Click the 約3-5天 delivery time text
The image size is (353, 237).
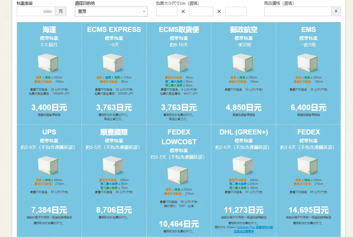[x=113, y=147]
